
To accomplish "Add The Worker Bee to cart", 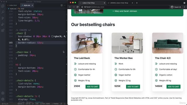I will (x=133, y=87).
